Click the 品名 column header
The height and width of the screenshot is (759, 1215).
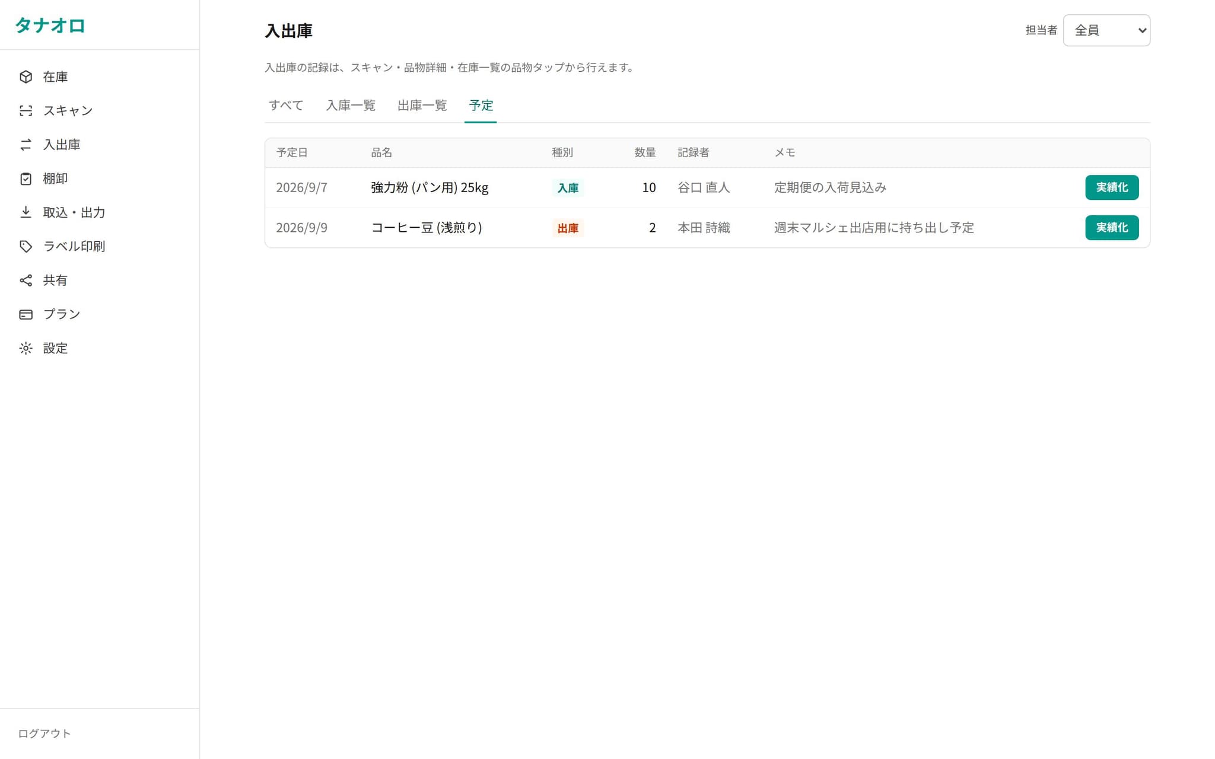point(381,152)
